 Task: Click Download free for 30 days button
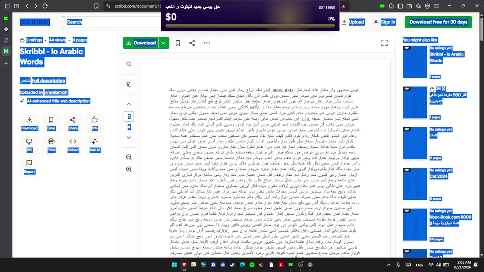[438, 22]
